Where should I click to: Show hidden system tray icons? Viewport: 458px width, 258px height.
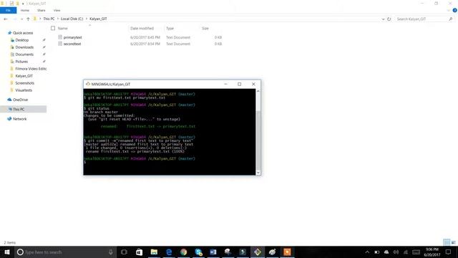click(367, 252)
